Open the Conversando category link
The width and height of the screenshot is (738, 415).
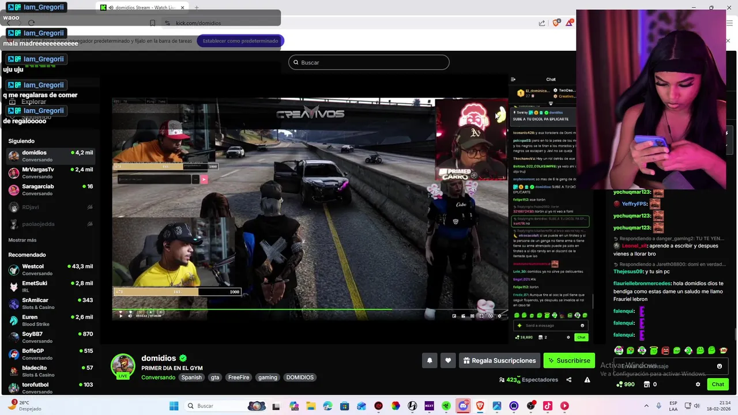click(158, 378)
